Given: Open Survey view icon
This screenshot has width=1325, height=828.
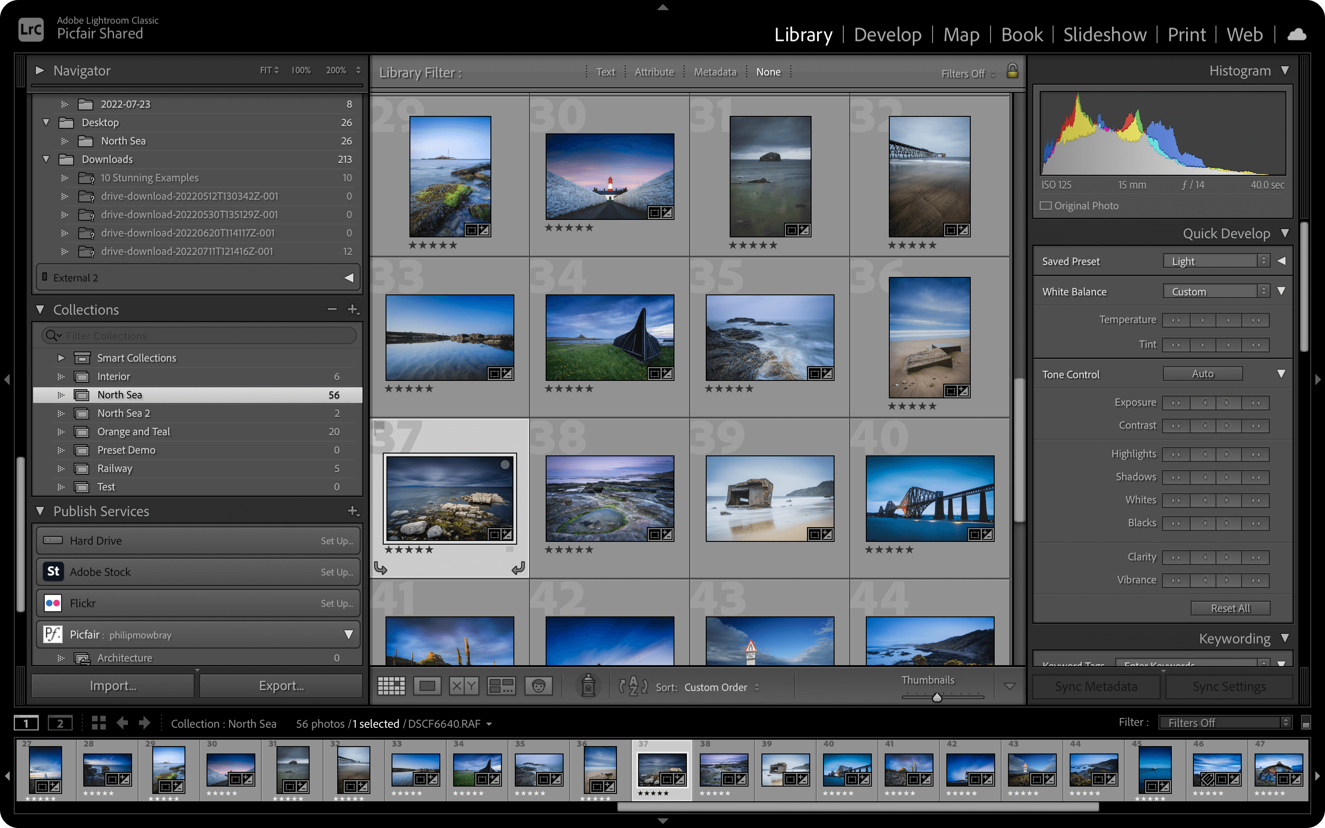Looking at the screenshot, I should click(x=501, y=685).
